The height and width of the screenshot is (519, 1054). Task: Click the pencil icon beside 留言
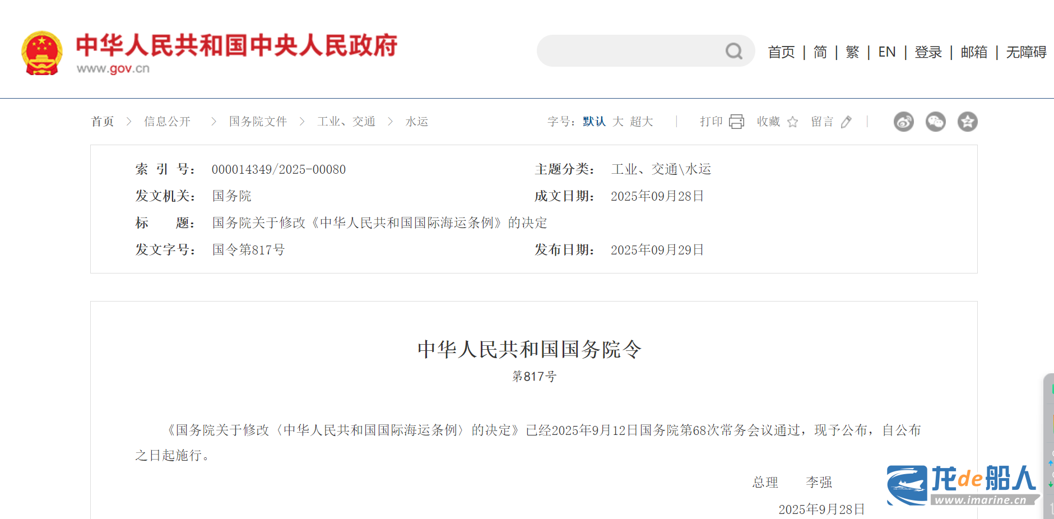click(x=846, y=122)
